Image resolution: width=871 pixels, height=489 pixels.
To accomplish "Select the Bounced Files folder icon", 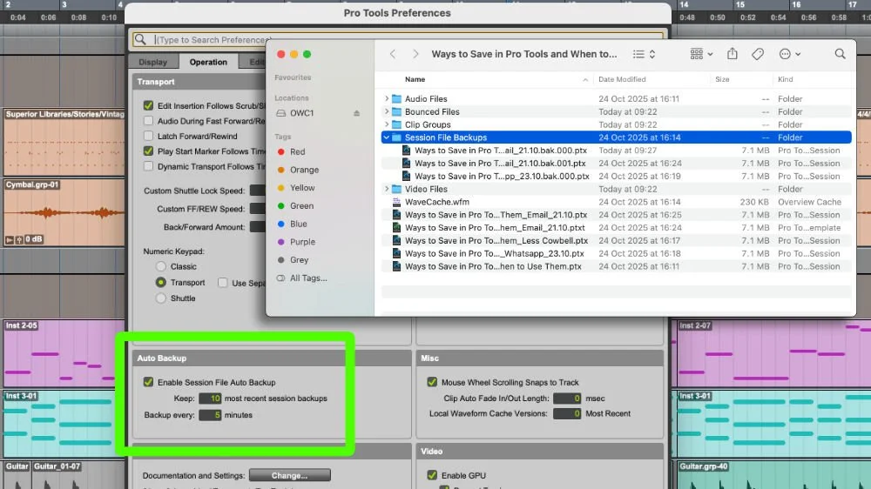I will pyautogui.click(x=396, y=111).
